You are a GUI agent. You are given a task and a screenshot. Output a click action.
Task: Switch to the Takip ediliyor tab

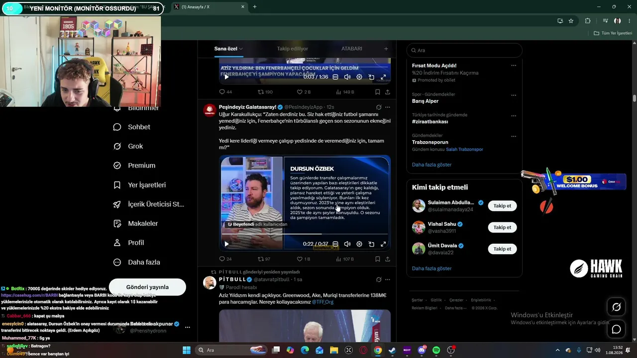click(293, 49)
